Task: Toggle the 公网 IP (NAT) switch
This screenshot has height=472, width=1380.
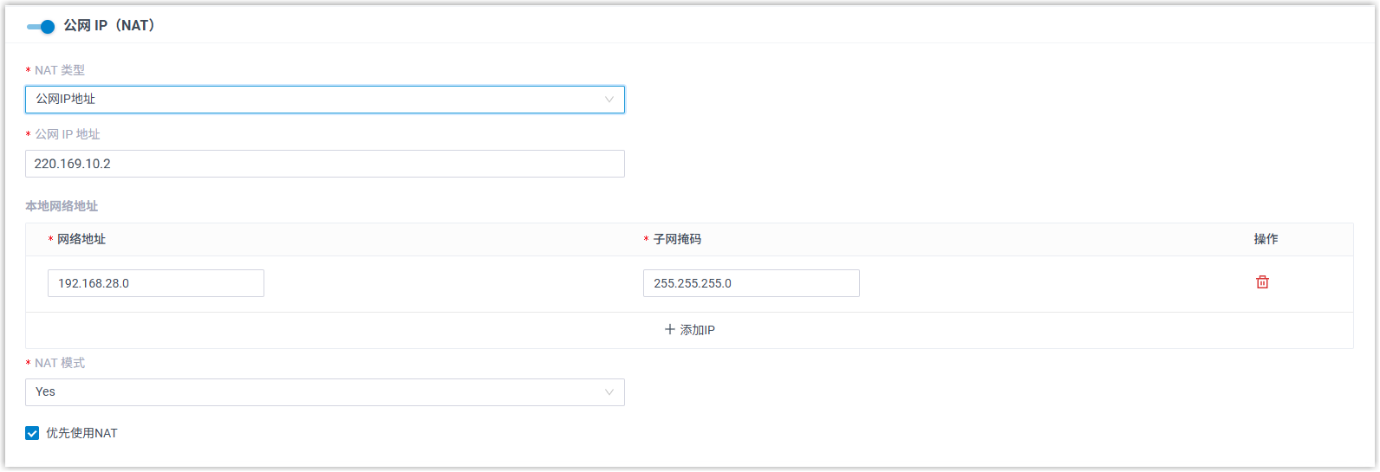Action: (x=41, y=27)
